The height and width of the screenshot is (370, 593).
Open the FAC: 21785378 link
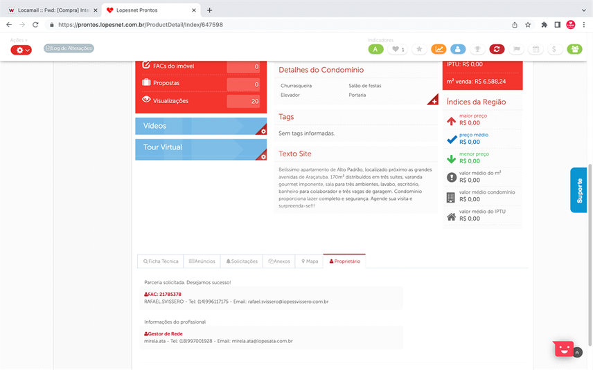163,294
